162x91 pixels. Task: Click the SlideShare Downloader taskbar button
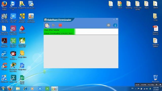[55, 89]
